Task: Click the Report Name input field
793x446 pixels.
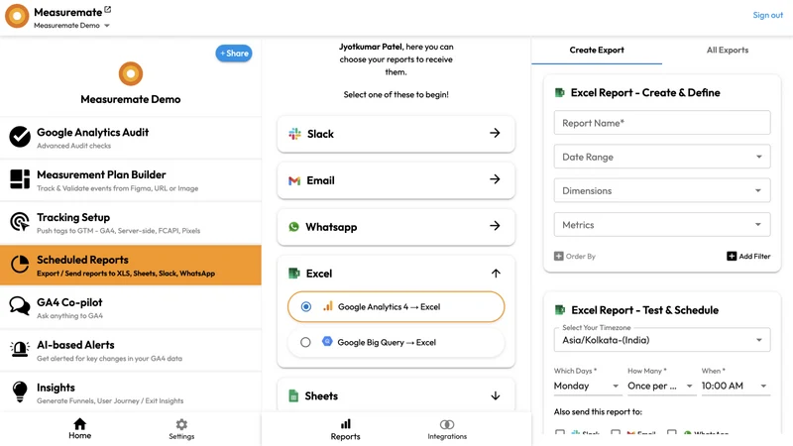Action: pyautogui.click(x=662, y=123)
